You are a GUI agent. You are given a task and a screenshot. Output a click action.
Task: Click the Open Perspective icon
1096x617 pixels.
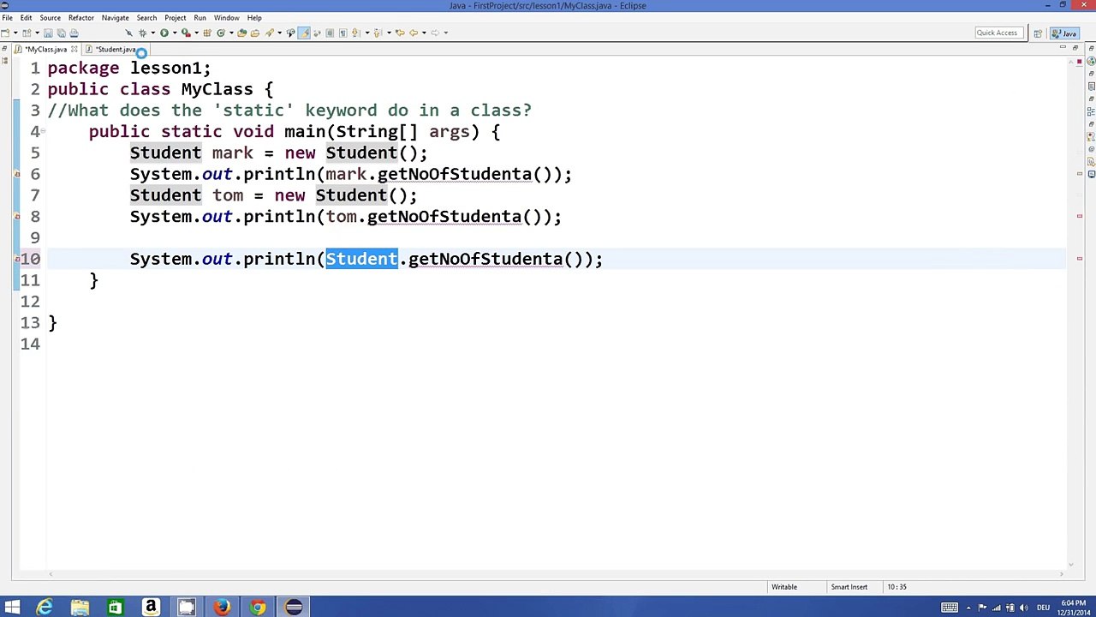1038,33
